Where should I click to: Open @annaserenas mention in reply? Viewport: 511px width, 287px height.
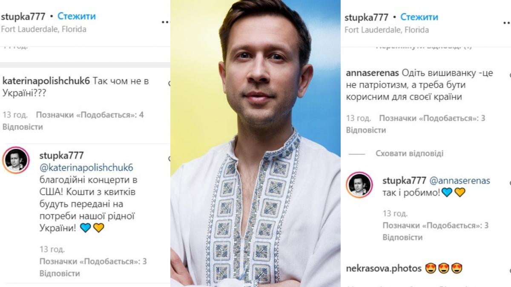[x=459, y=181]
